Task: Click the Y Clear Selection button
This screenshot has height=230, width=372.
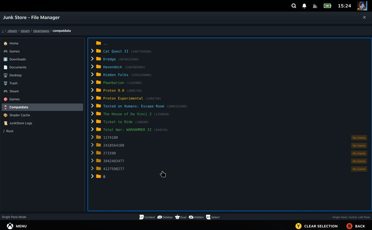Action: click(x=317, y=226)
